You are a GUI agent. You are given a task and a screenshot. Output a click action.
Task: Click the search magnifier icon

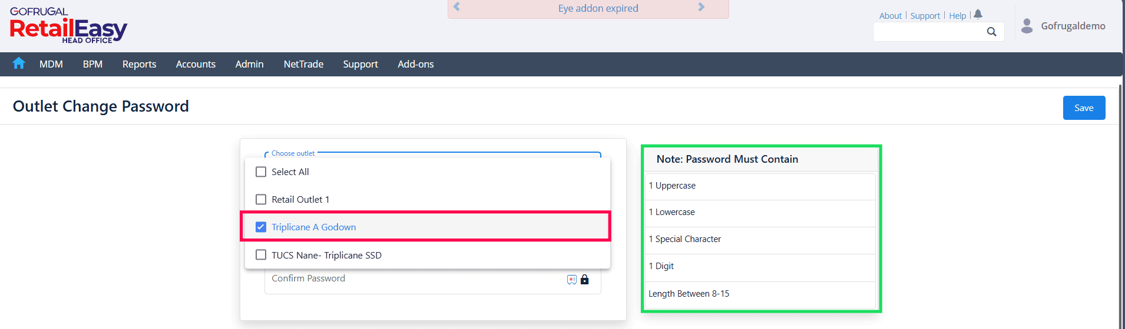991,32
